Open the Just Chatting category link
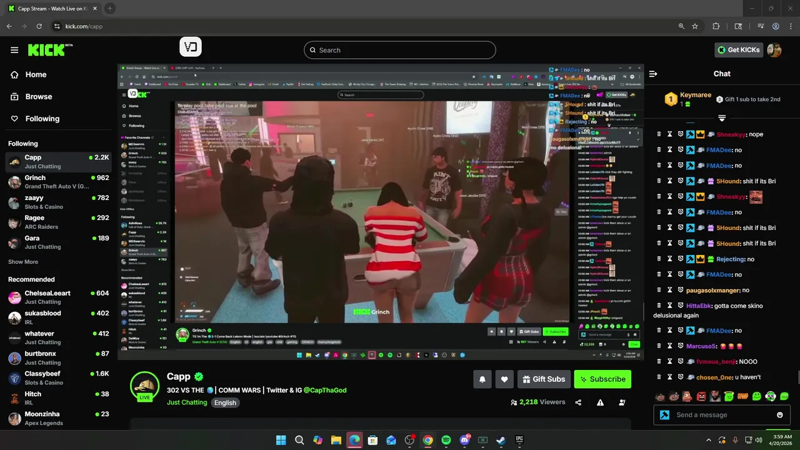800x450 pixels. pyautogui.click(x=187, y=402)
